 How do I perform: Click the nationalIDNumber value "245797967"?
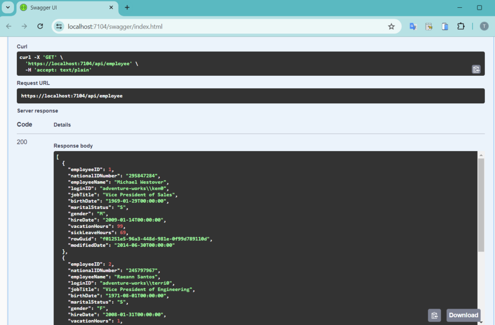[x=143, y=270]
